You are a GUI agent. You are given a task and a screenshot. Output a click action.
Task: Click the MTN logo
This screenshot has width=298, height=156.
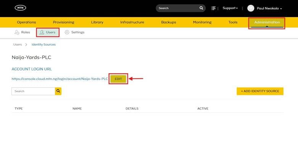pos(20,8)
